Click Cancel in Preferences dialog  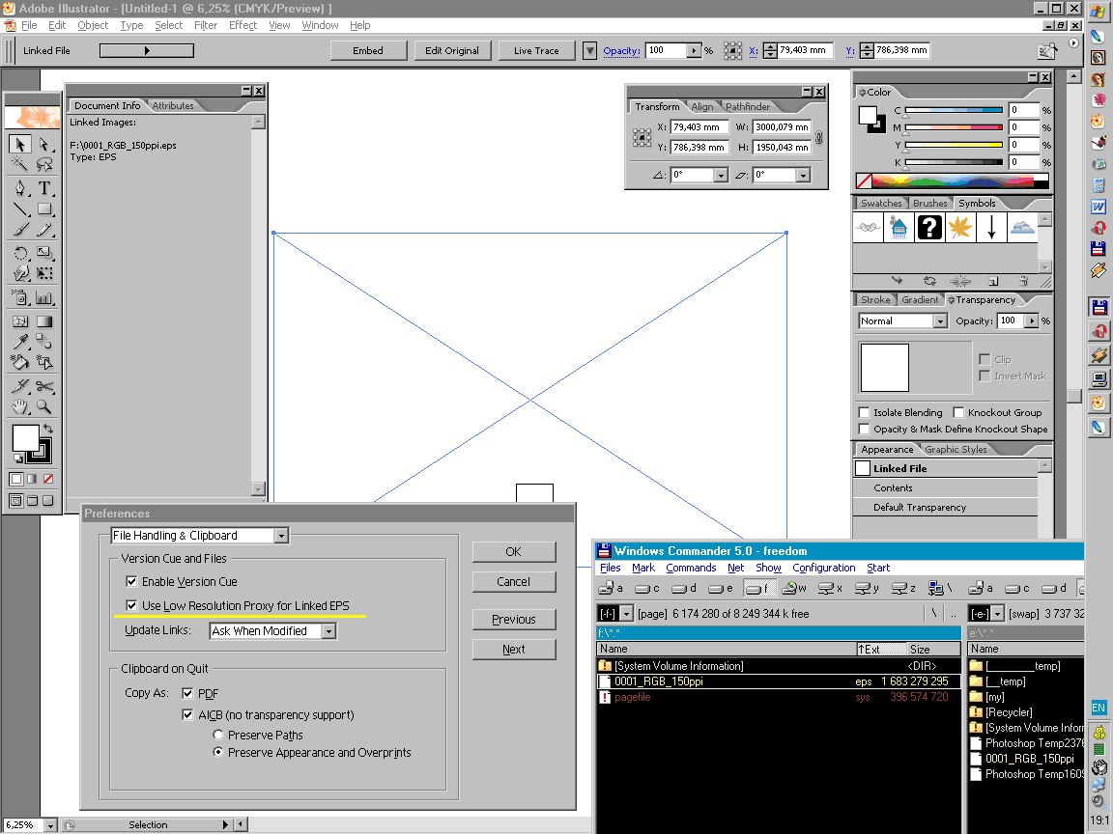(514, 581)
